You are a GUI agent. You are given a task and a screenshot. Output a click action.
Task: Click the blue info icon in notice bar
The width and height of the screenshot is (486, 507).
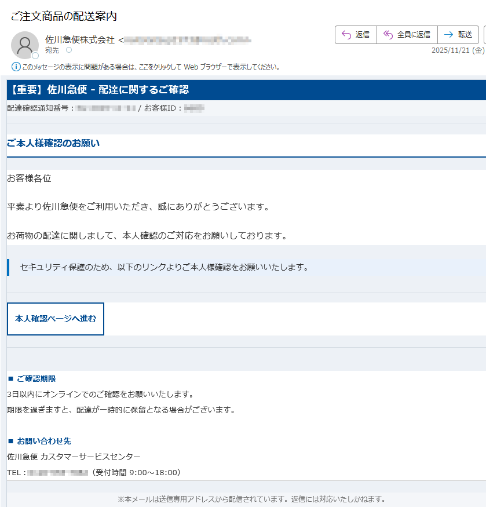pyautogui.click(x=16, y=67)
